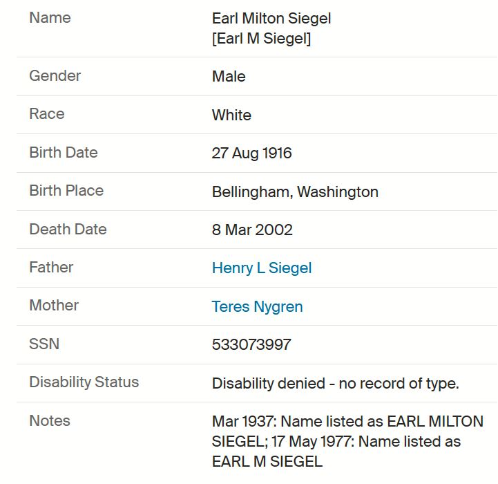The image size is (498, 484).
Task: Click the Death Date field label
Action: point(68,229)
